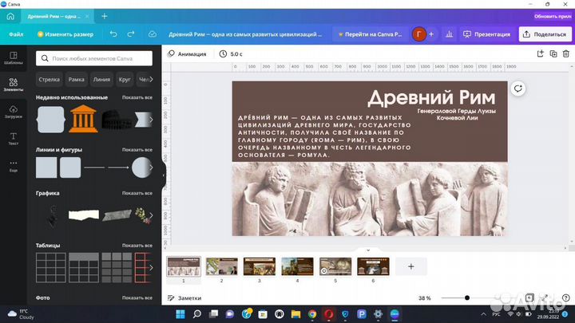Screen dimensions: 575x323
Task: Click Изменить размер button
Action: point(65,34)
